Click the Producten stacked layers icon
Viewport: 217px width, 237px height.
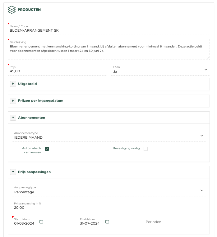12,10
